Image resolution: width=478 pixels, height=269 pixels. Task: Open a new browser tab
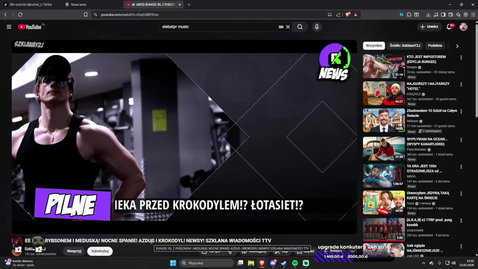tap(189, 4)
